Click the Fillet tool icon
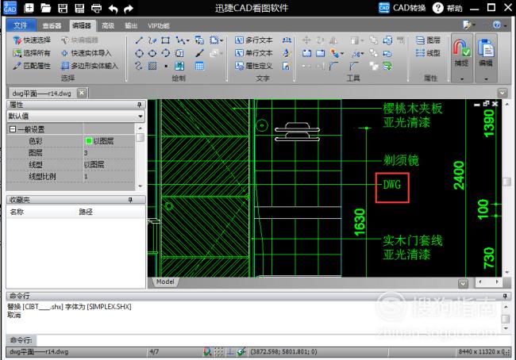 click(x=333, y=66)
